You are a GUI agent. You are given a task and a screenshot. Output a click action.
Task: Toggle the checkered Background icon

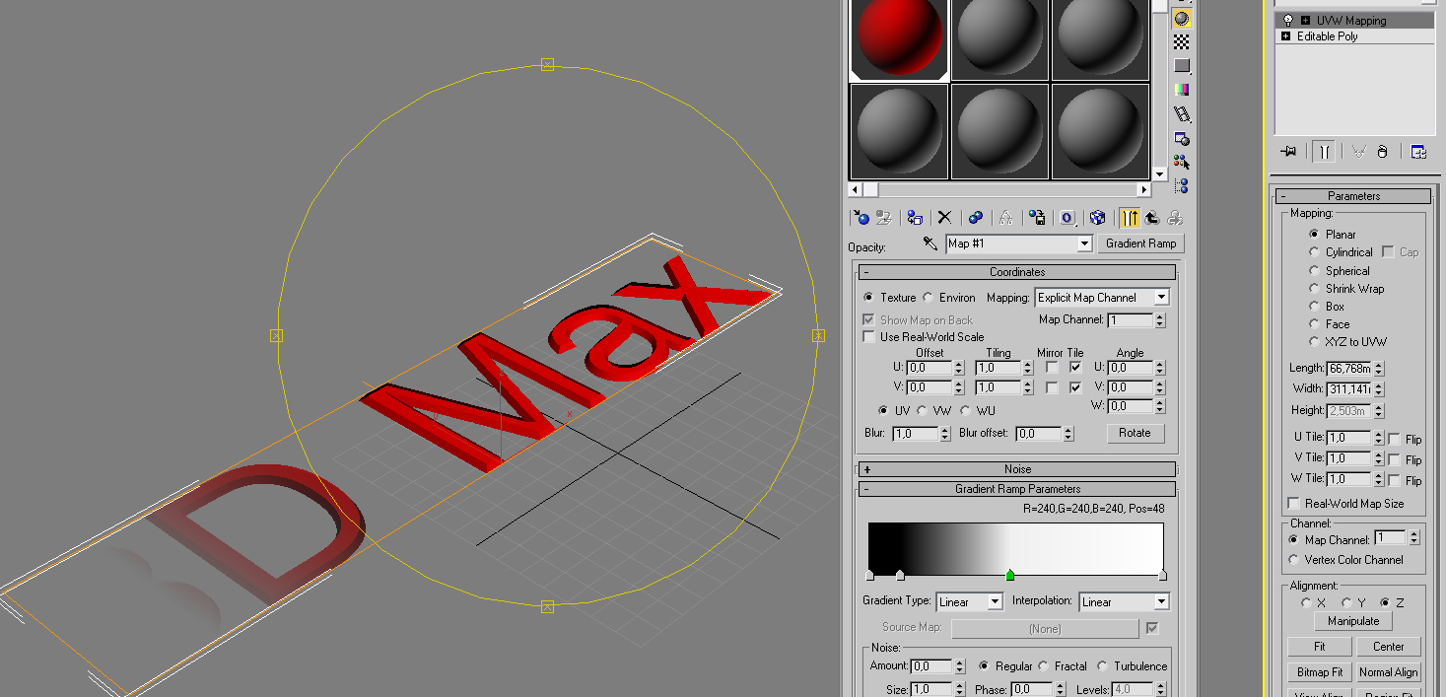point(1181,42)
